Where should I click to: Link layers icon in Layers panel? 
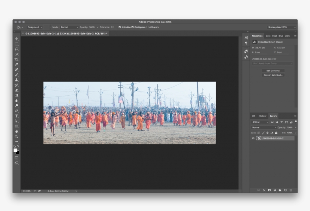[x=259, y=190]
